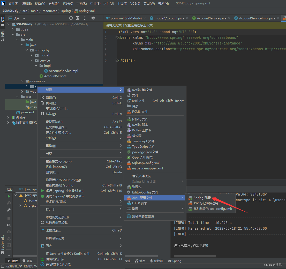The image size is (286, 269).
Task: Open the 问题 tool window button
Action: click(x=27, y=261)
